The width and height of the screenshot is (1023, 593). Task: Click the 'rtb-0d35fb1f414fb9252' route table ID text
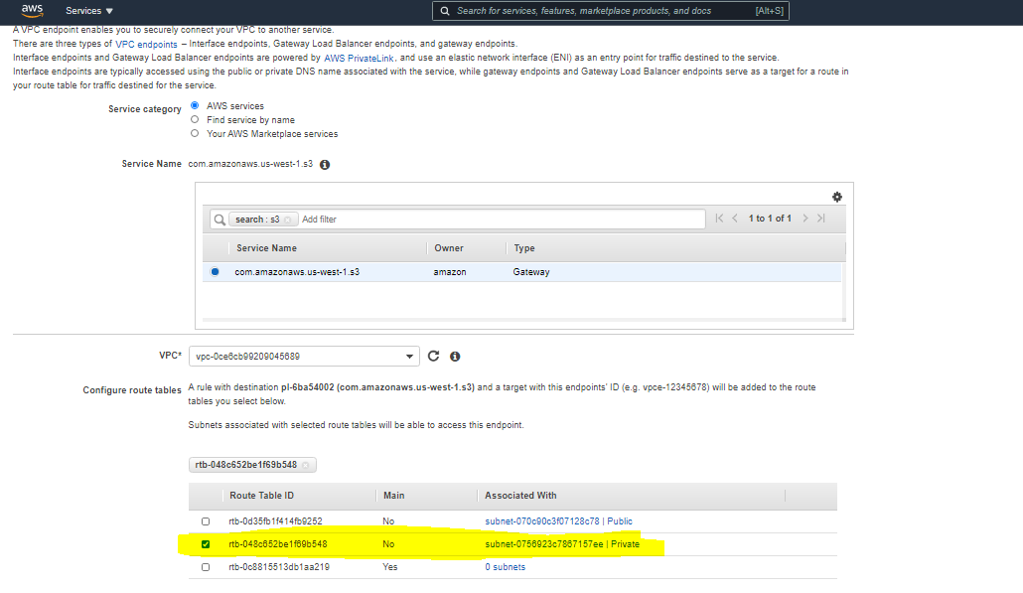(275, 521)
